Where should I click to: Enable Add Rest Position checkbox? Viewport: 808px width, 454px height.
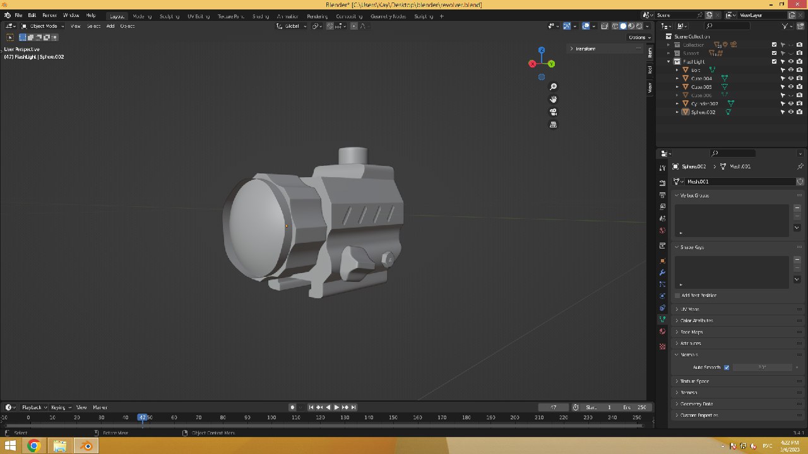(678, 295)
